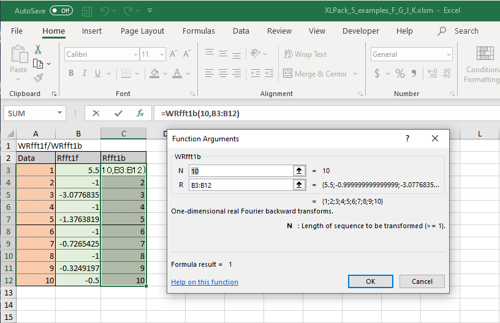Open the Developer tab
This screenshot has width=500, height=323.
coord(361,31)
